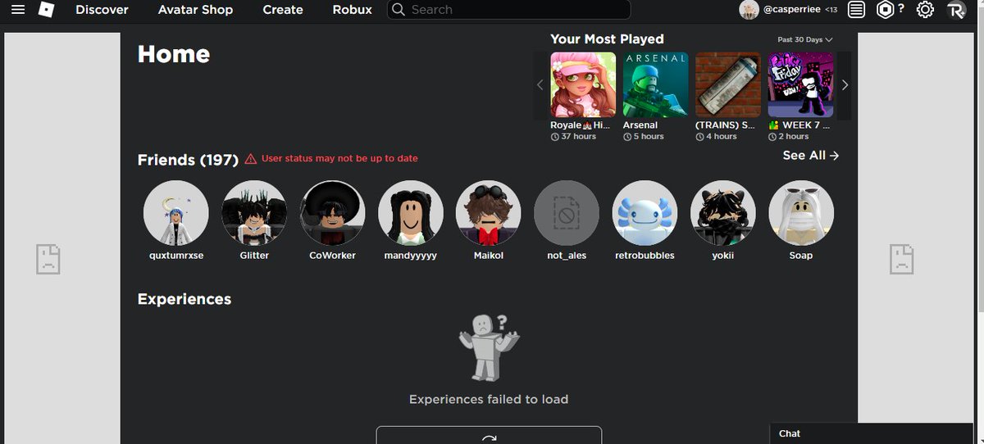The width and height of the screenshot is (984, 444).
Task: Open friend mandyyyyy avatar
Action: [411, 213]
